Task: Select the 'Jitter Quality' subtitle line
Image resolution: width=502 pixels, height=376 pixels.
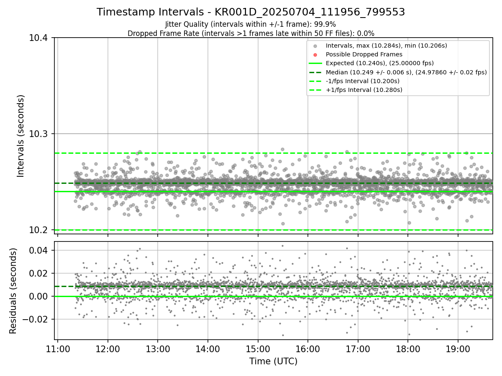Action: pos(251,24)
